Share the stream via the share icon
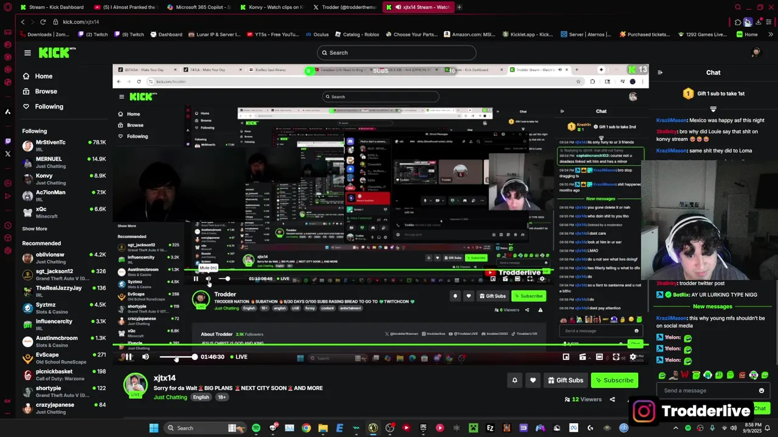Screen dimensions: 778x437 (x=612, y=399)
